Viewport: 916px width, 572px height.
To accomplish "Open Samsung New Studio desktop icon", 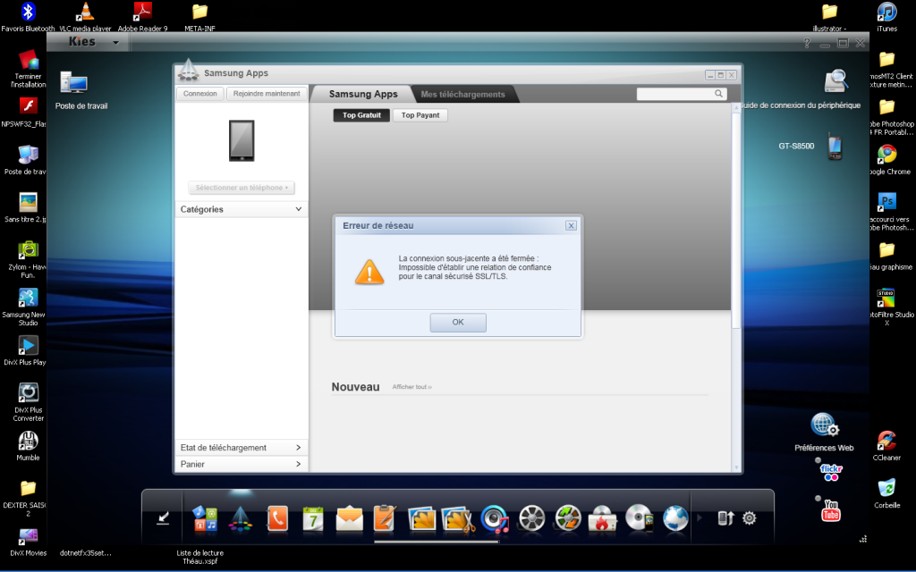I will (x=28, y=298).
